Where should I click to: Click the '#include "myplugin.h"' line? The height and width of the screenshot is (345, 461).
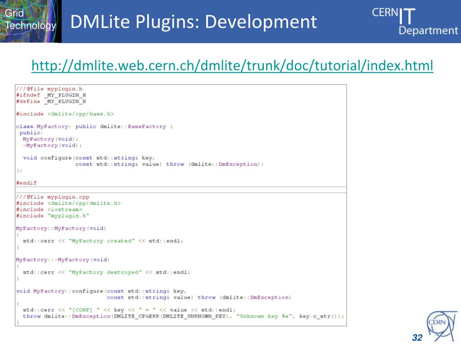(x=53, y=216)
